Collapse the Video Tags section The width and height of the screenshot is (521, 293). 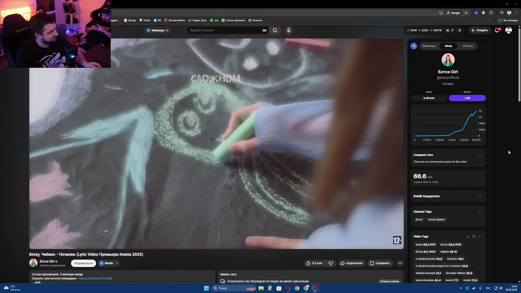click(479, 236)
